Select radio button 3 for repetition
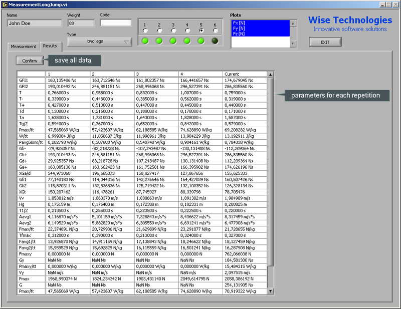Image resolution: width=401 pixels, height=309 pixels. [x=173, y=31]
